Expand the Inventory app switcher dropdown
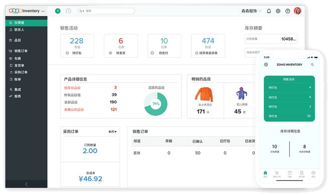331x195 pixels. (43, 11)
